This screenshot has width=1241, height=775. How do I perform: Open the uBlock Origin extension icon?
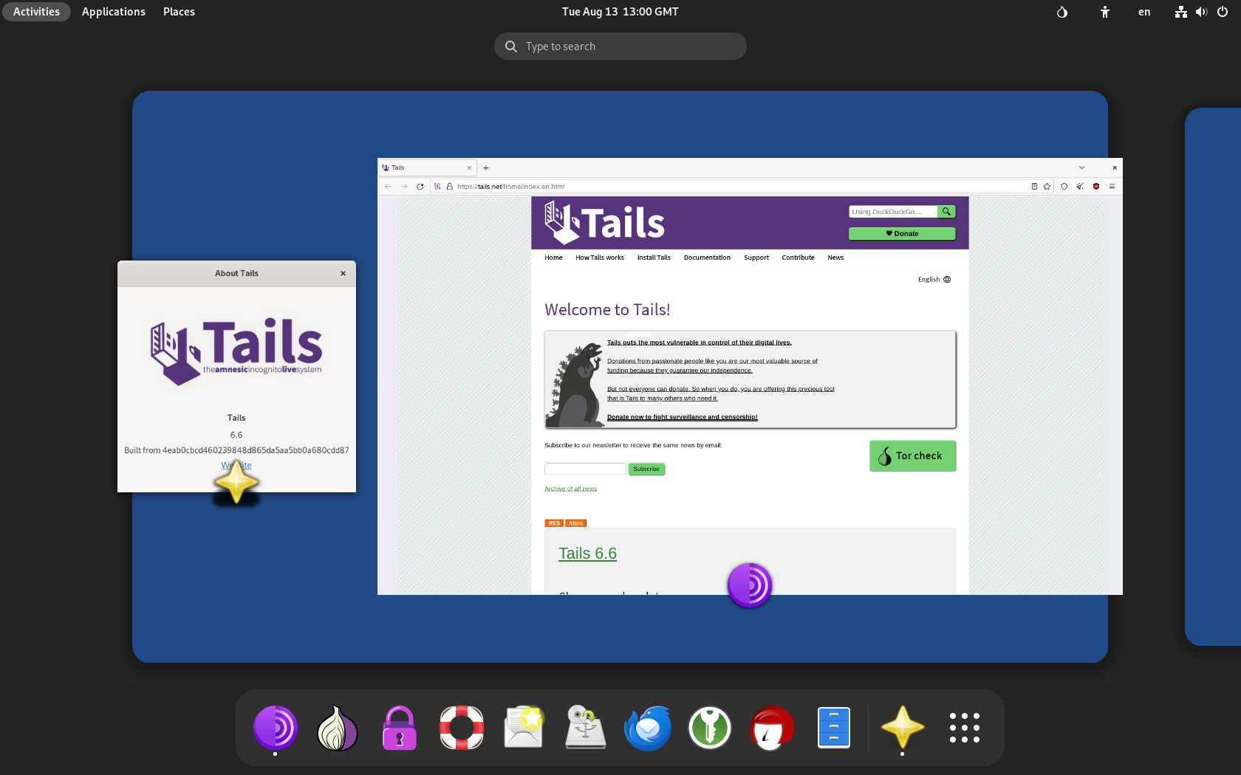(x=1096, y=187)
